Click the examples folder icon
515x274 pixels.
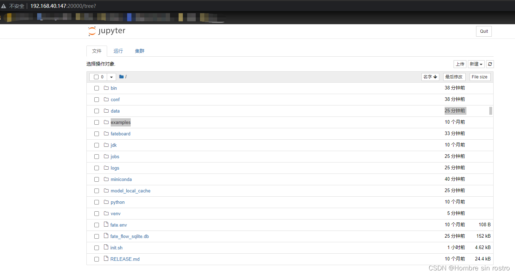pos(106,122)
